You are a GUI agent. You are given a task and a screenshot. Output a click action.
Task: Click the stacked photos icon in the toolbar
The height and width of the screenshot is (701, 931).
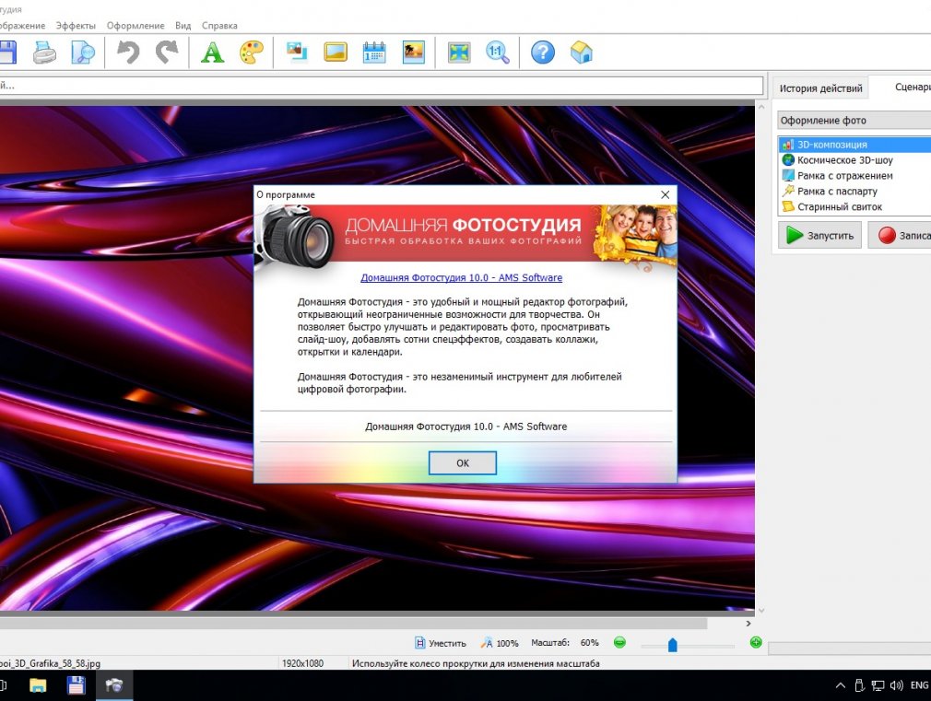coord(297,53)
